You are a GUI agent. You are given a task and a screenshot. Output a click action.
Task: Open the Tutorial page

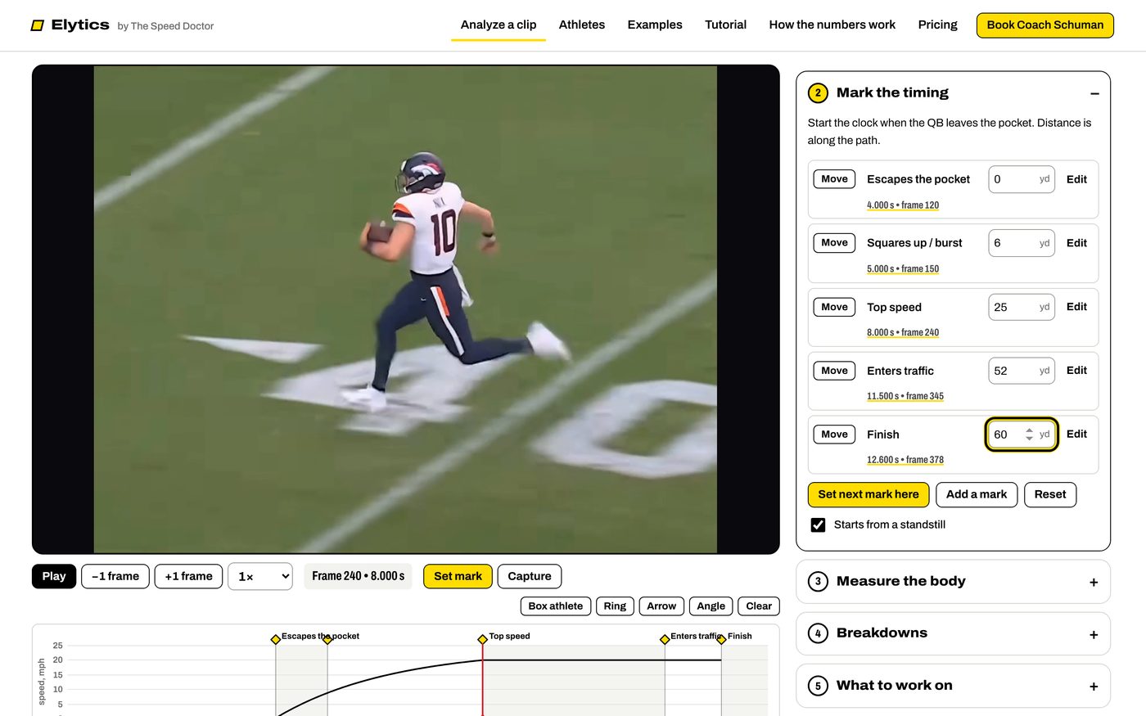(x=726, y=25)
